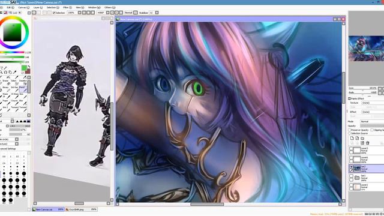This screenshot has width=384, height=216.
Task: Open the View menu
Action: coord(80,8)
